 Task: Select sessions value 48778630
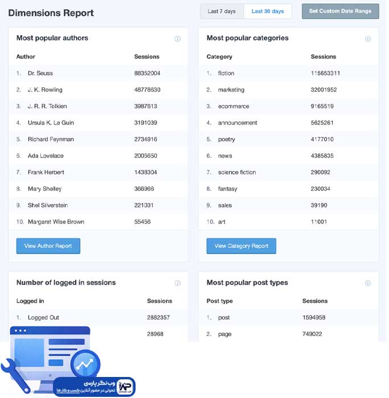(x=147, y=90)
